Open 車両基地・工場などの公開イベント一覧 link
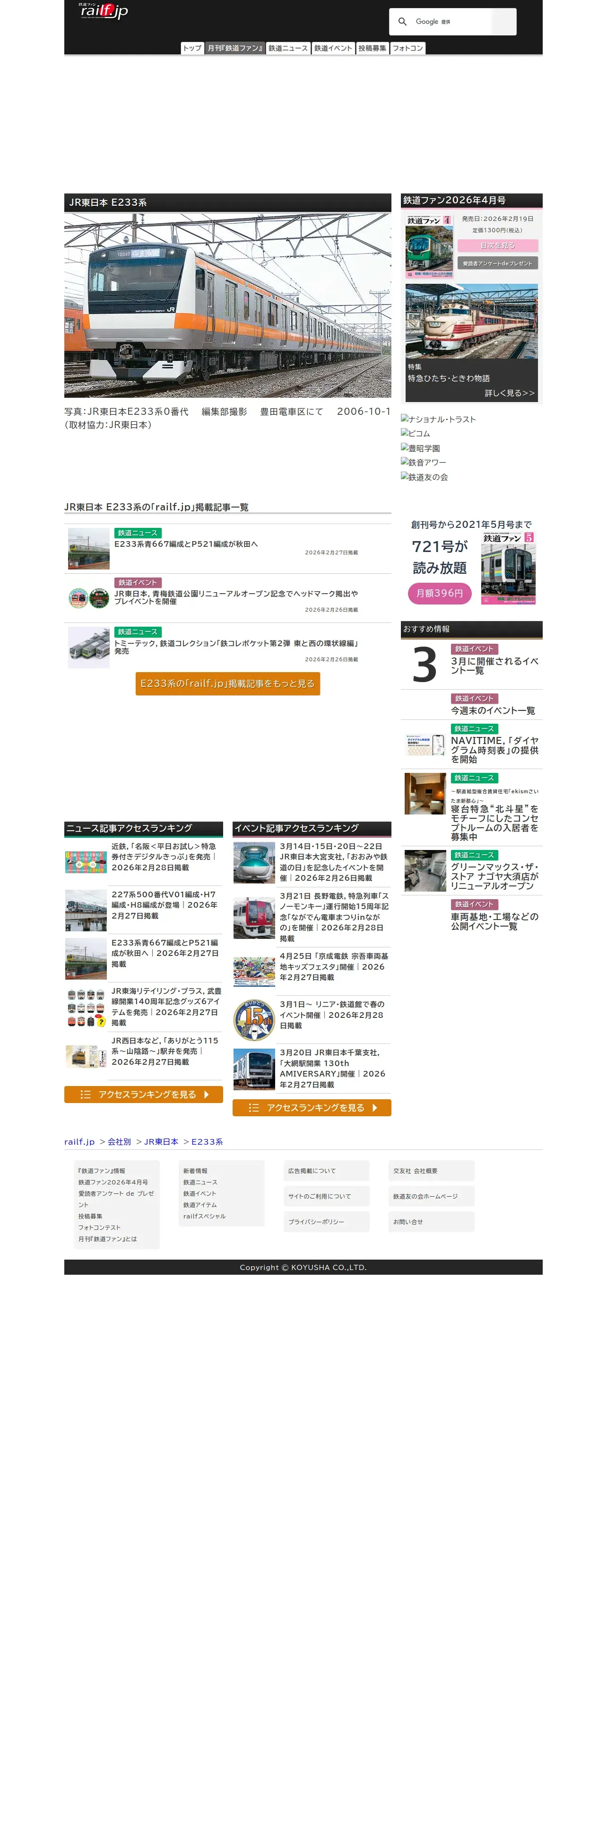607x1822 pixels. click(494, 921)
